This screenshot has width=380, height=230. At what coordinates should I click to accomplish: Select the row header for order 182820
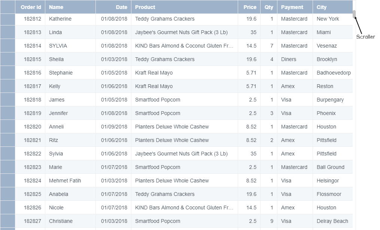(7, 127)
